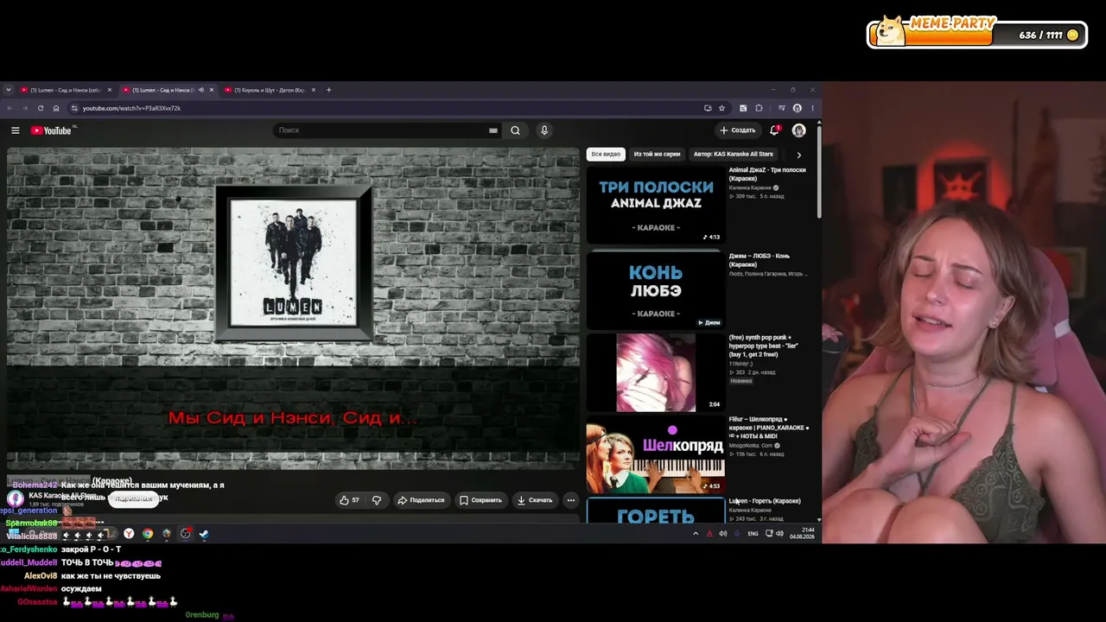Open the browser extensions puzzle icon
The height and width of the screenshot is (622, 1106).
(759, 108)
